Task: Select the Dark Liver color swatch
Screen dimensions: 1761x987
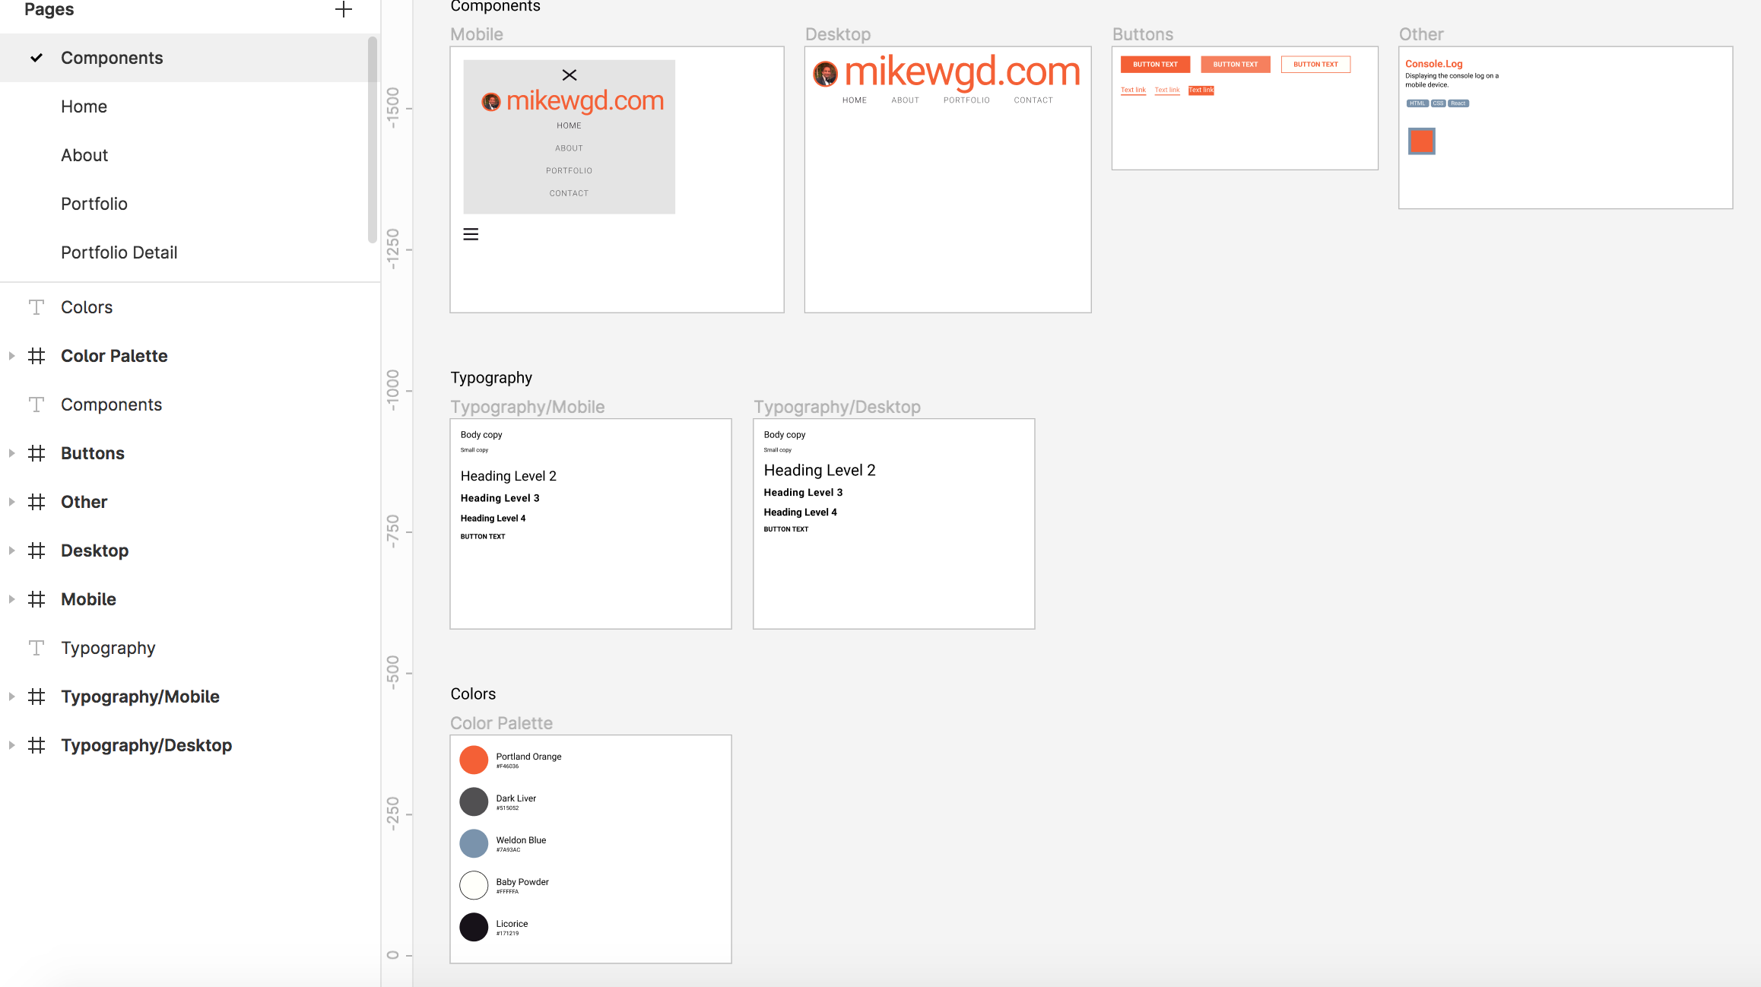Action: click(474, 801)
